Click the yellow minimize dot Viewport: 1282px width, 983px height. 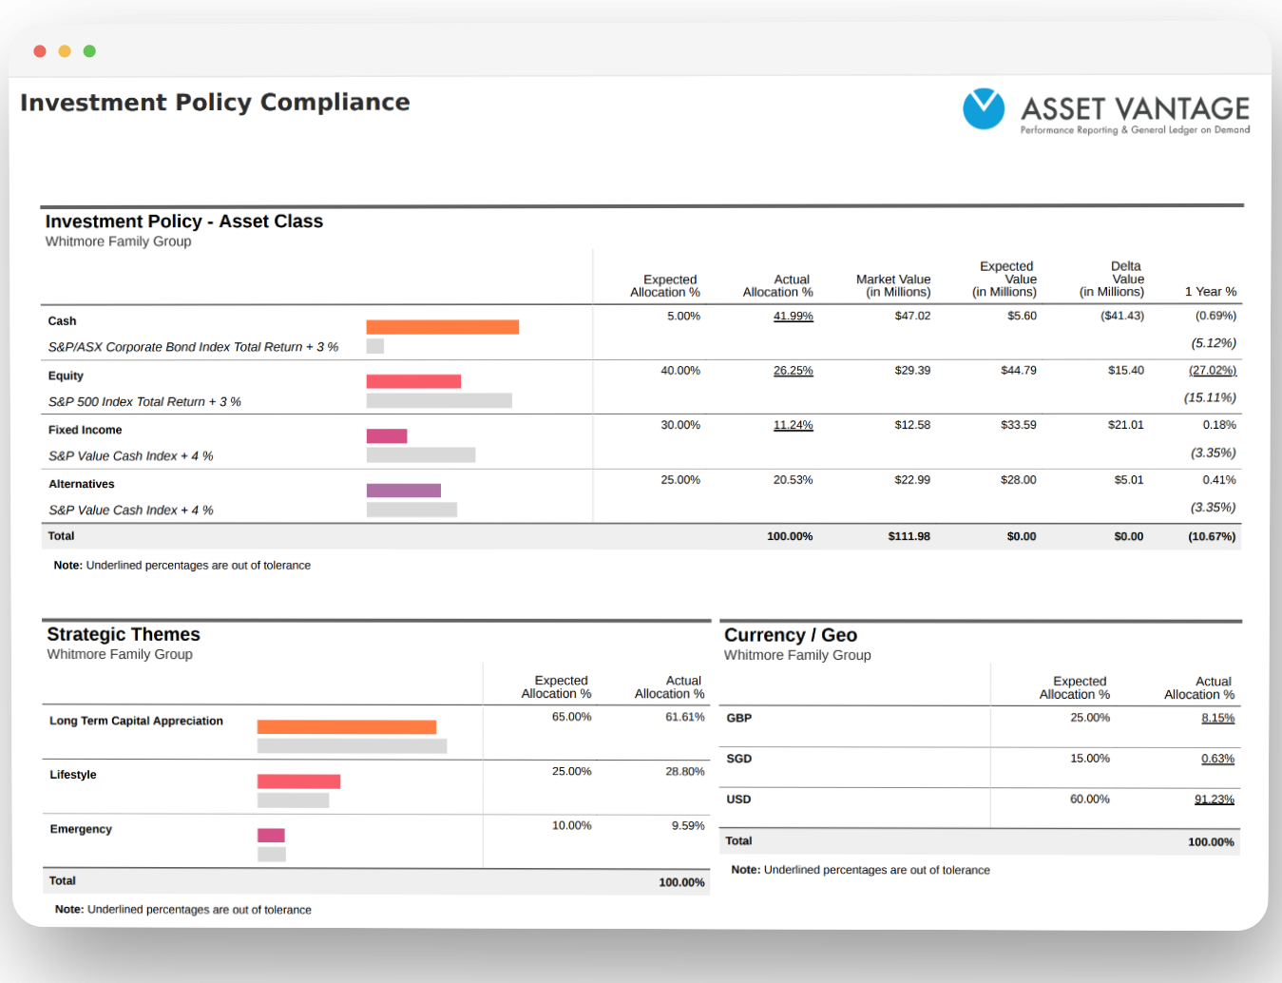pos(65,51)
